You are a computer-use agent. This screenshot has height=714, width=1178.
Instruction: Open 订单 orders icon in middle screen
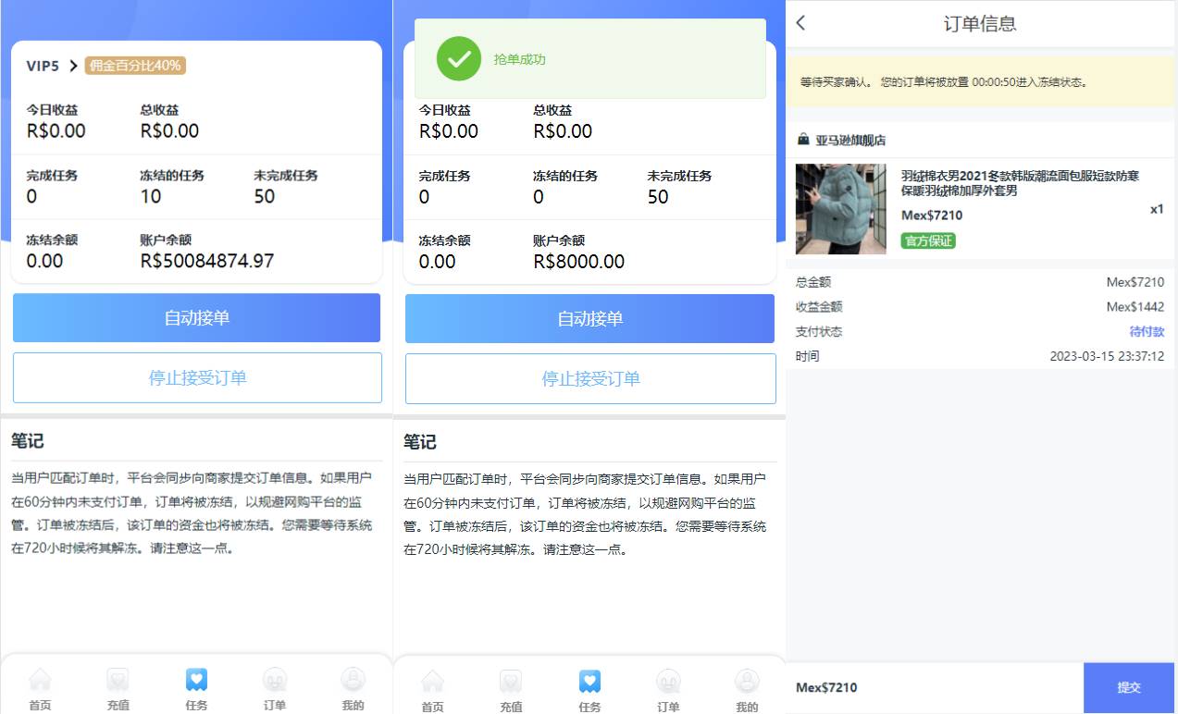pos(668,683)
